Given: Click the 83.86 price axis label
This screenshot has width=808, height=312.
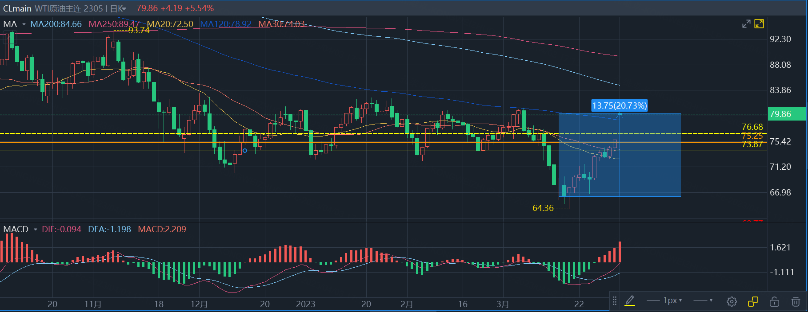Looking at the screenshot, I should 780,90.
